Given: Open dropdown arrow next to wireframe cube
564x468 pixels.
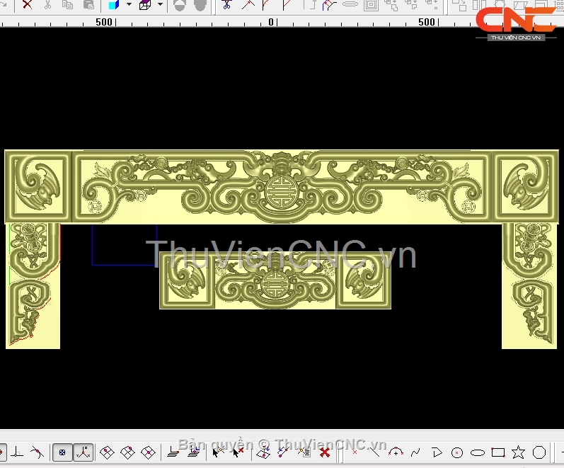Looking at the screenshot, I should [x=160, y=4].
